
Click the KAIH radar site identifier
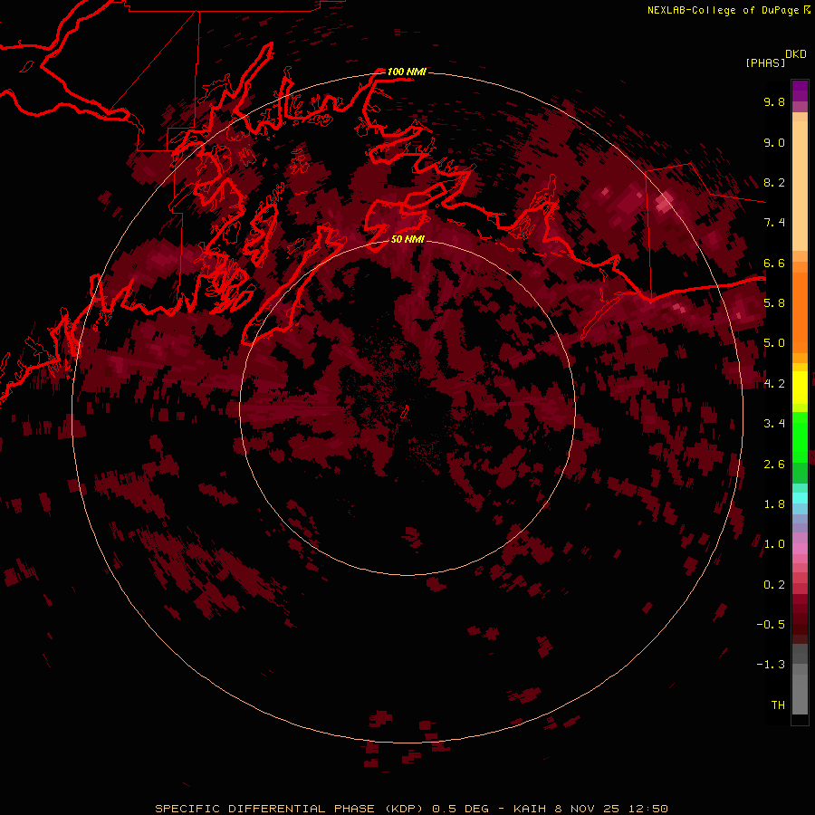pos(530,809)
